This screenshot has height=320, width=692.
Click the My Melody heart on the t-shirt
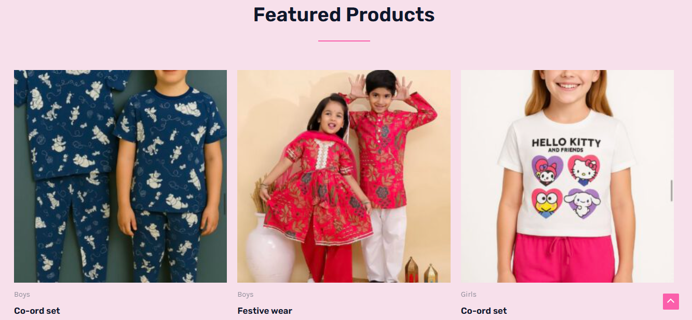[x=547, y=170]
